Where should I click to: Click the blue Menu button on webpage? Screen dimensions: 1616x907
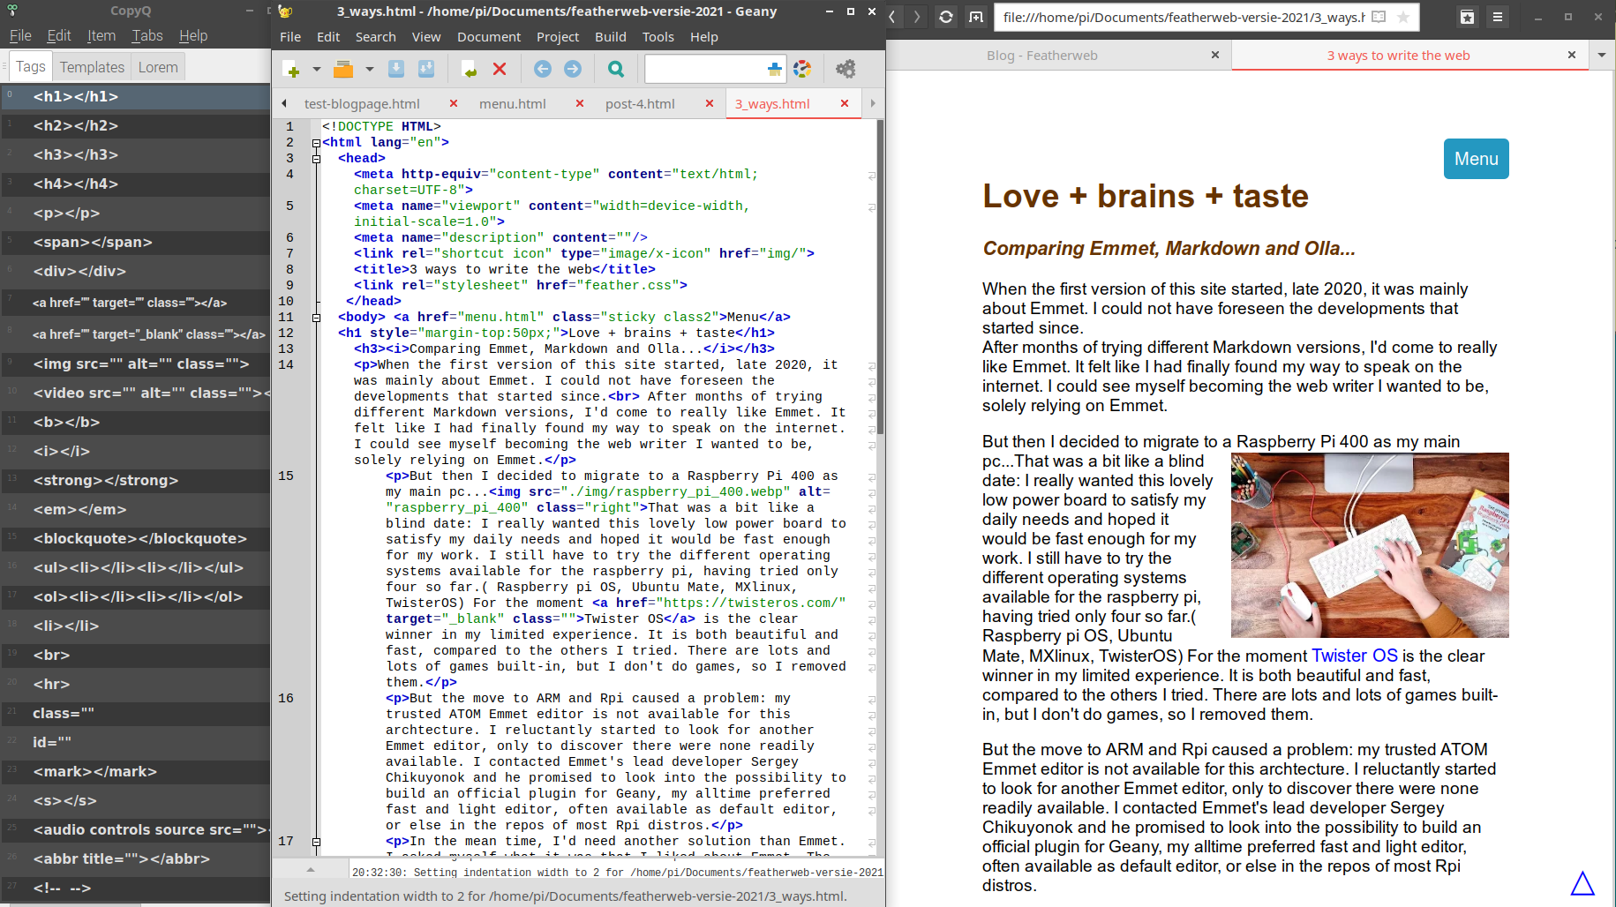[x=1476, y=159]
